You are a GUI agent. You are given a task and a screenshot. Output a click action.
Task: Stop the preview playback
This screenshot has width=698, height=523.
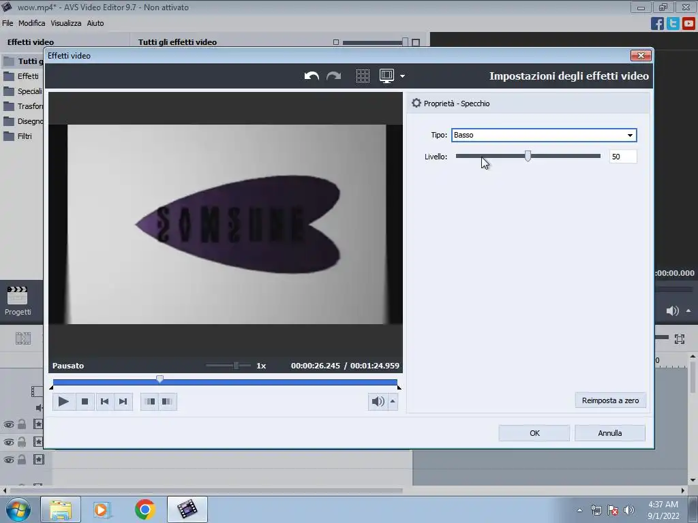coord(85,402)
